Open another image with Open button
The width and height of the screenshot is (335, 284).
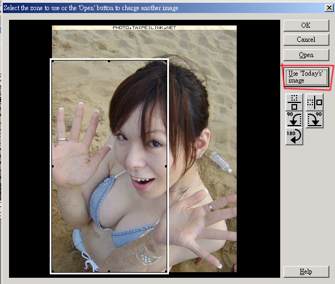(x=306, y=55)
